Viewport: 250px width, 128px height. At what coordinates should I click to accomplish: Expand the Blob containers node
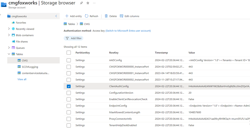click(9, 35)
